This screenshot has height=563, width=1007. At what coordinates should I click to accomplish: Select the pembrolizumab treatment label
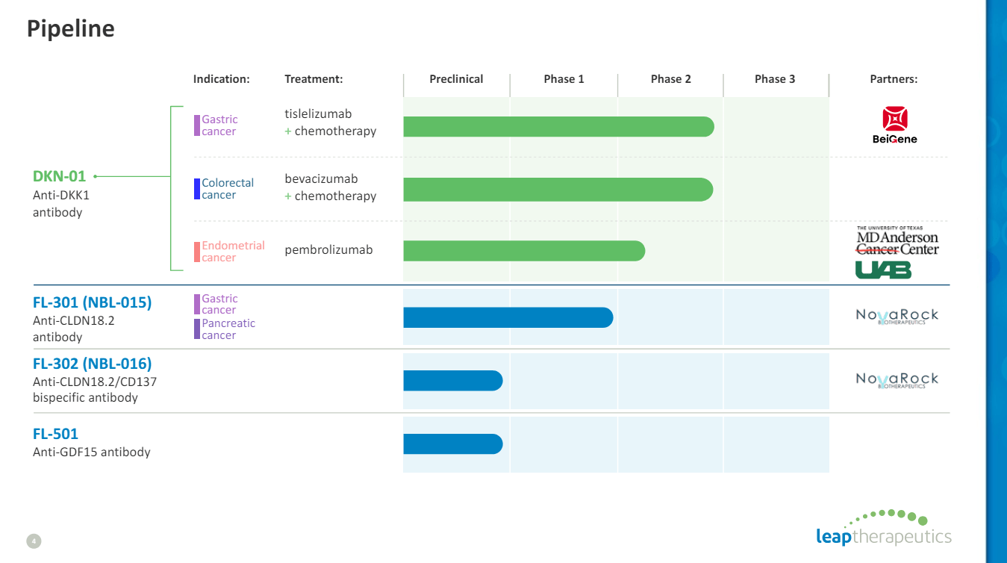[x=328, y=249]
